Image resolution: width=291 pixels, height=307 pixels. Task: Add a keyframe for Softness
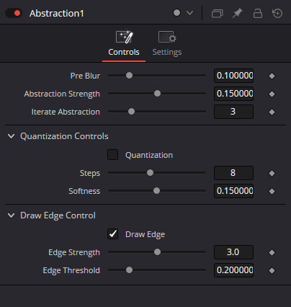pos(272,191)
